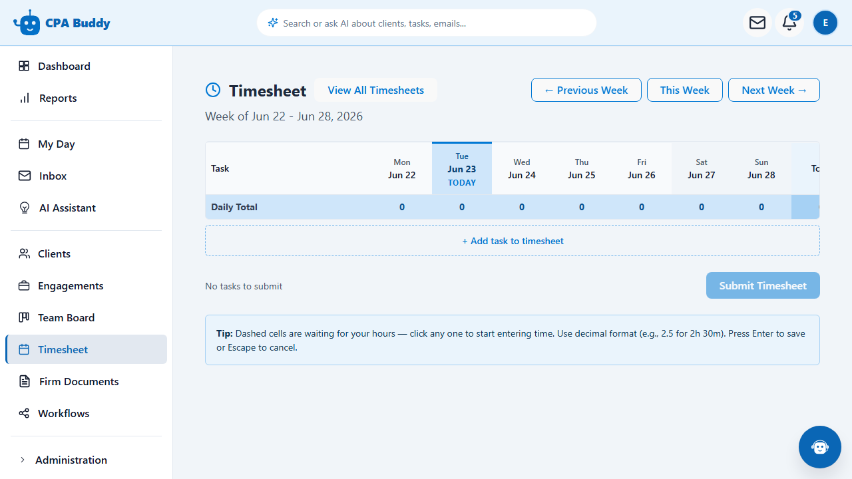The image size is (852, 479).
Task: Click the Workflows share-node icon
Action: 24,413
